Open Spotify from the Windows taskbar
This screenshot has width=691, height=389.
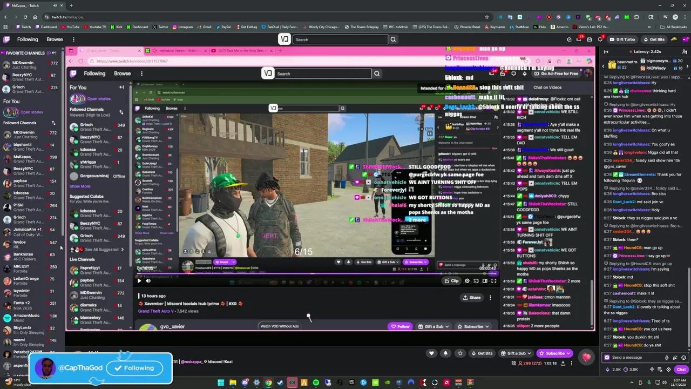pyautogui.click(x=316, y=383)
